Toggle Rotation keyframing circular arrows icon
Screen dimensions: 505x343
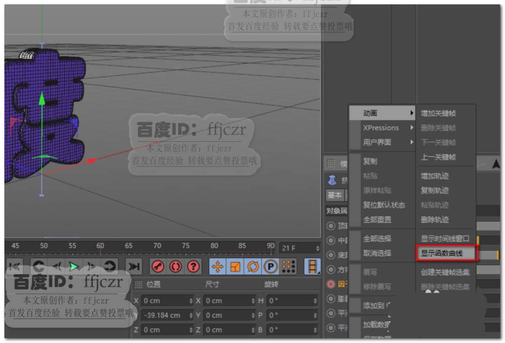[x=253, y=266]
